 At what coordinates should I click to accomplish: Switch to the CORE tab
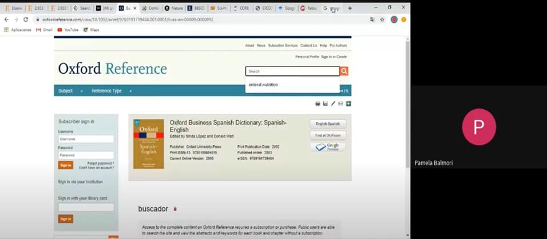tap(241, 8)
